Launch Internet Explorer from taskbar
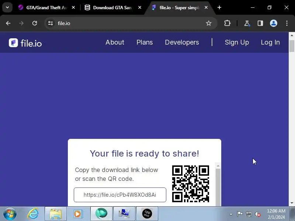This screenshot has height=221, width=295. pyautogui.click(x=33, y=214)
